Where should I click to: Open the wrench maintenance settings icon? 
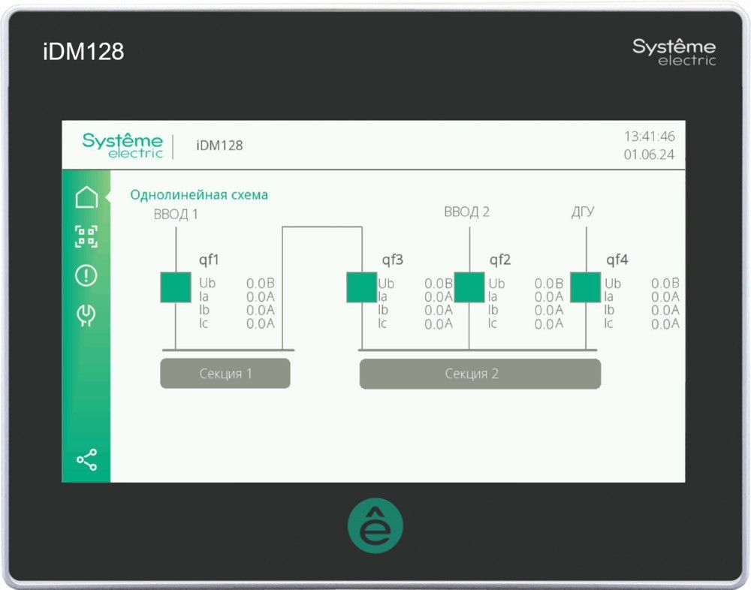pyautogui.click(x=86, y=315)
